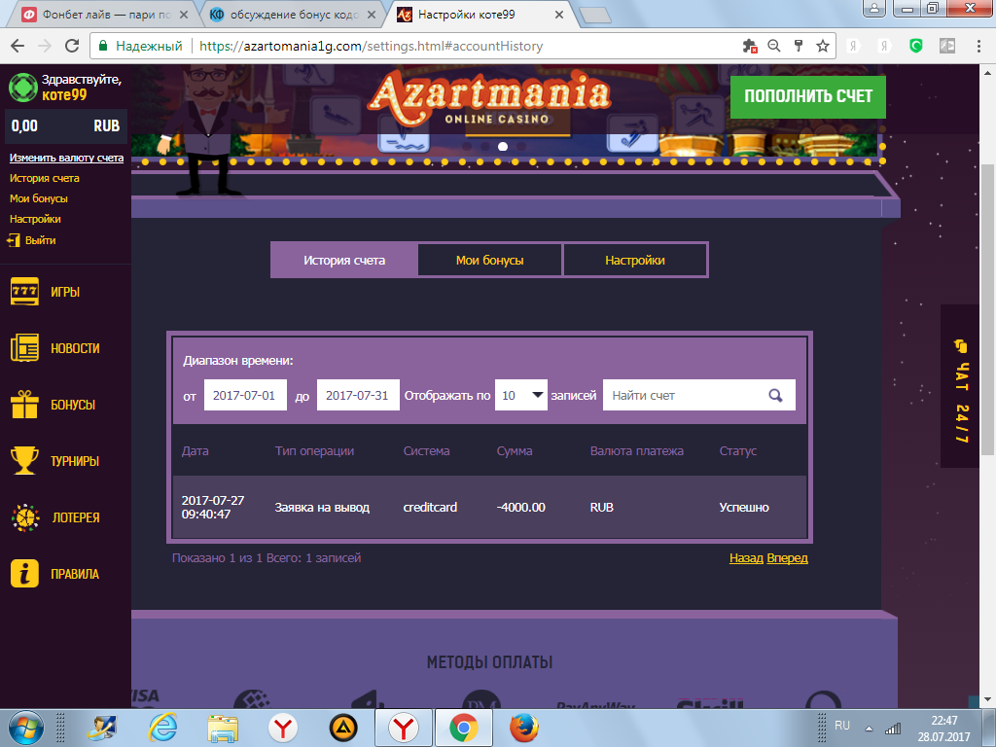Click the 'от' date field 2017-07-01
Viewport: 996px width, 747px height.
click(x=245, y=395)
